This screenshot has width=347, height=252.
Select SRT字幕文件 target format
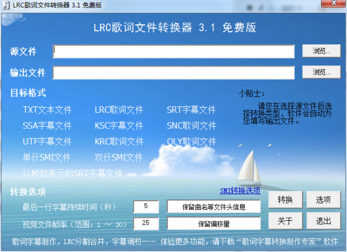(191, 110)
